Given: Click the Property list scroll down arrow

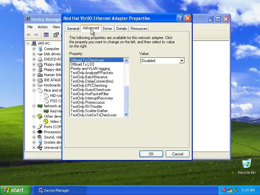Looking at the screenshot, I should [x=126, y=114].
